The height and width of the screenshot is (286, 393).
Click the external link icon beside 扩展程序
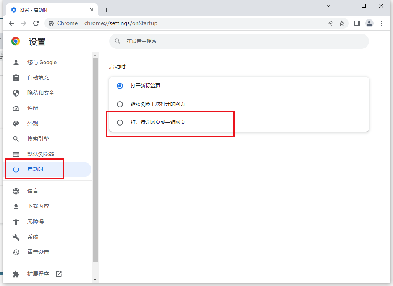click(x=59, y=274)
